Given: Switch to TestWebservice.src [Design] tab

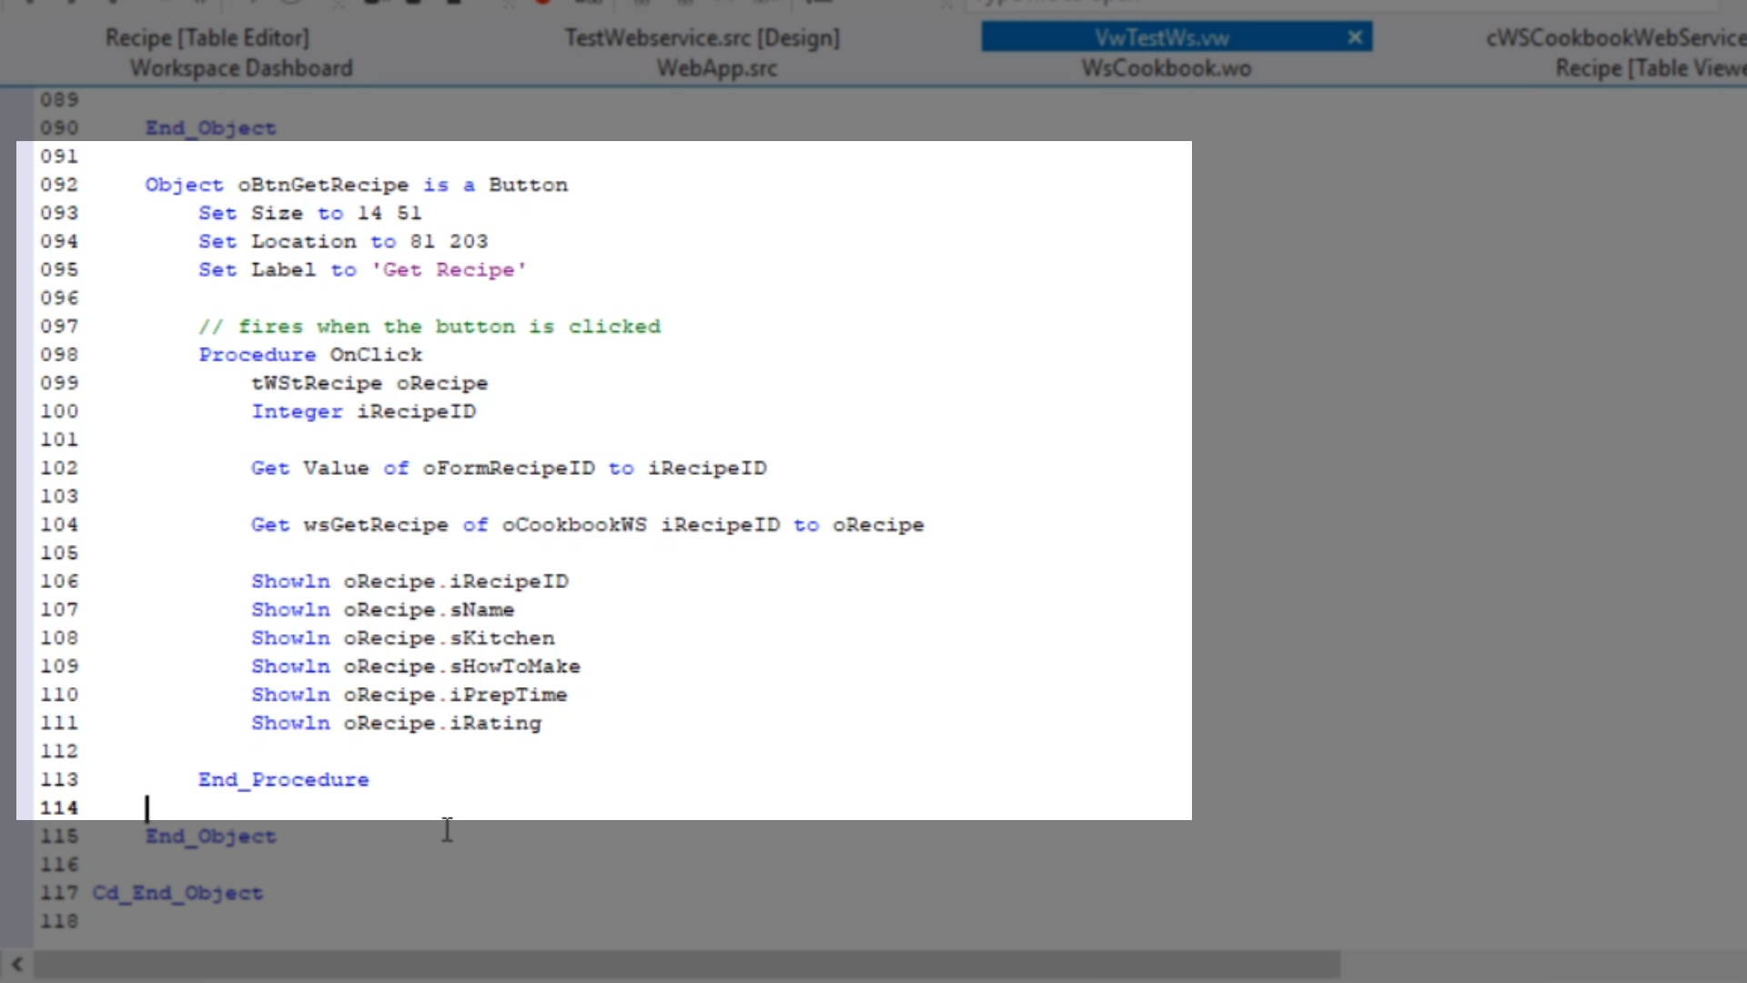Looking at the screenshot, I should pos(702,38).
